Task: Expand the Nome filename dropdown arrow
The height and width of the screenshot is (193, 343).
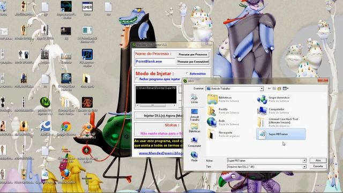Action: coord(304,161)
